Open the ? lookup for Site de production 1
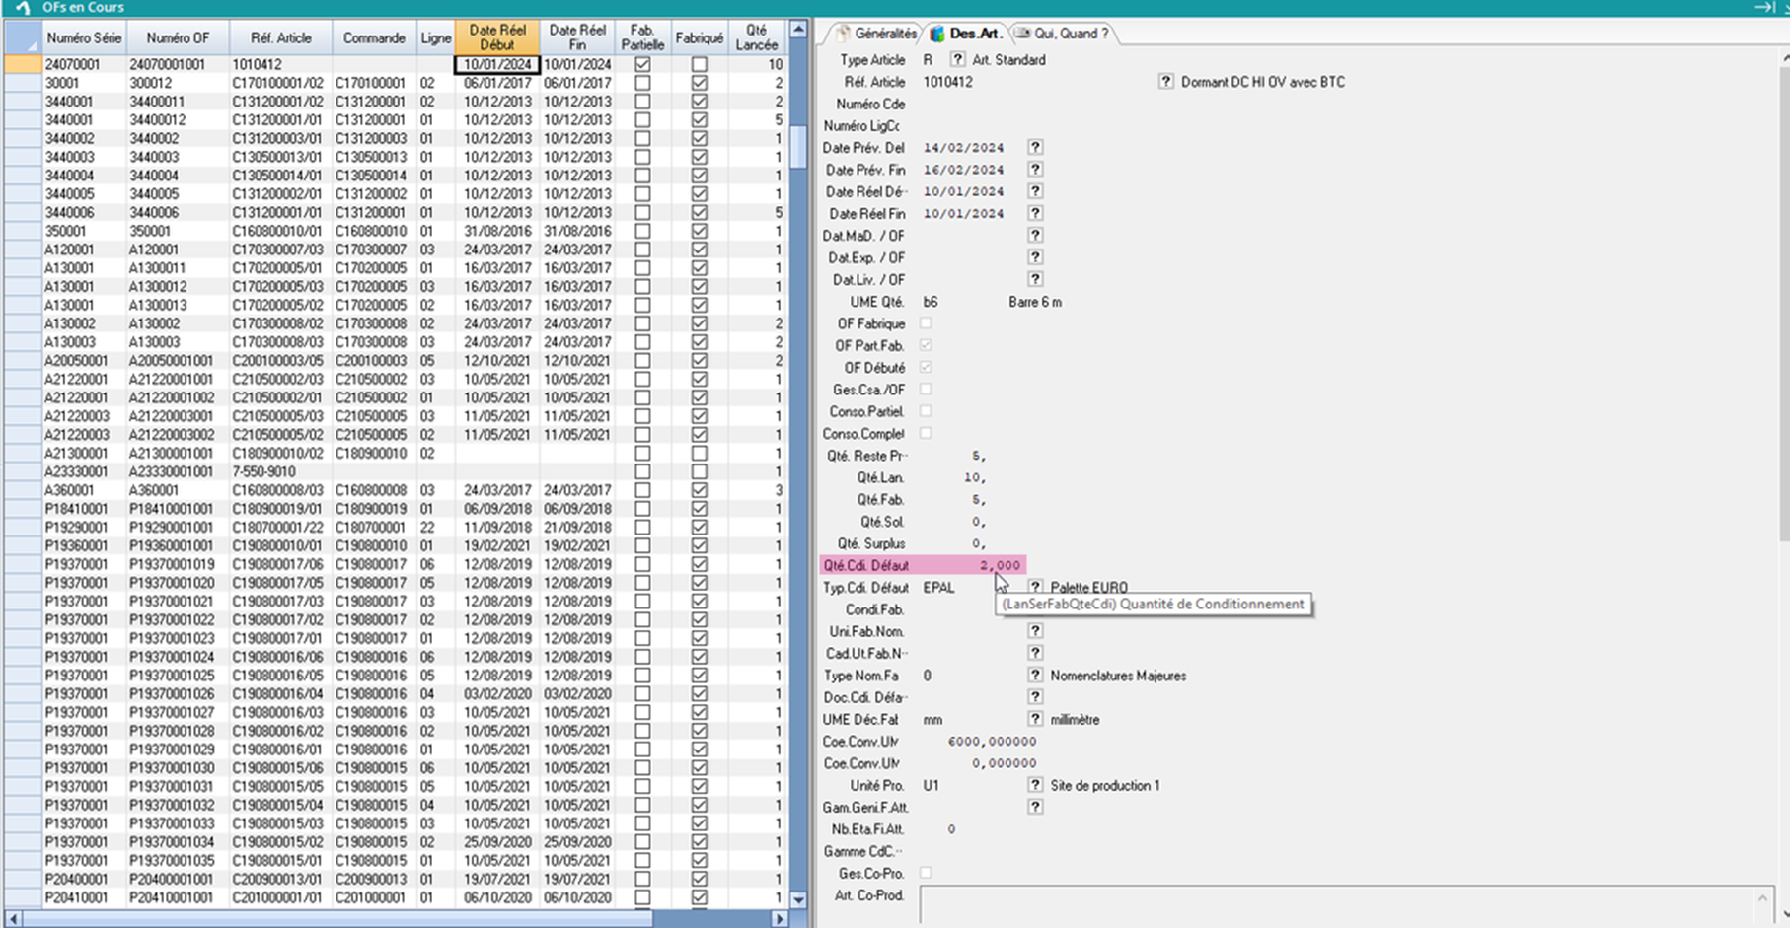Image resolution: width=1790 pixels, height=928 pixels. pyautogui.click(x=1035, y=785)
